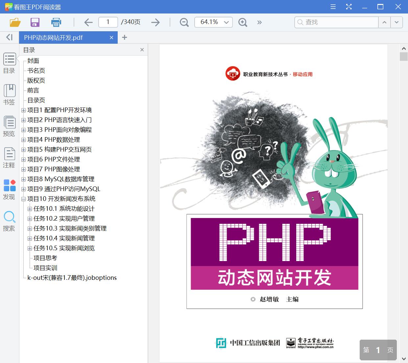Jump to 项目实训 in the outline
This screenshot has width=408, height=363.
coord(45,268)
